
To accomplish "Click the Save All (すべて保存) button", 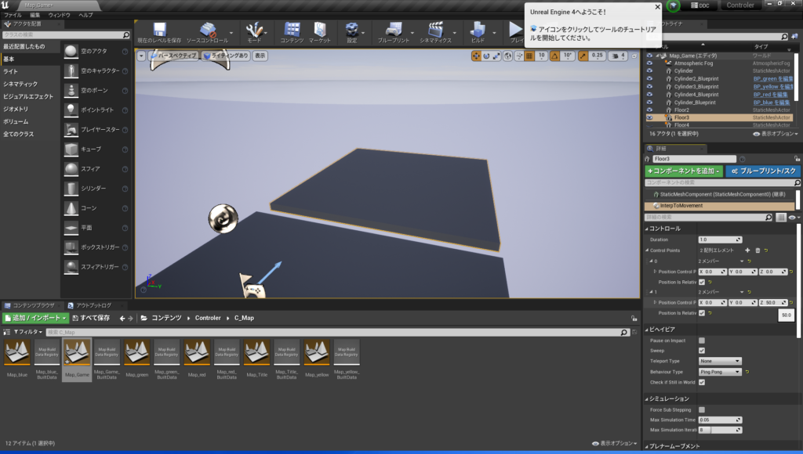I will tap(92, 318).
